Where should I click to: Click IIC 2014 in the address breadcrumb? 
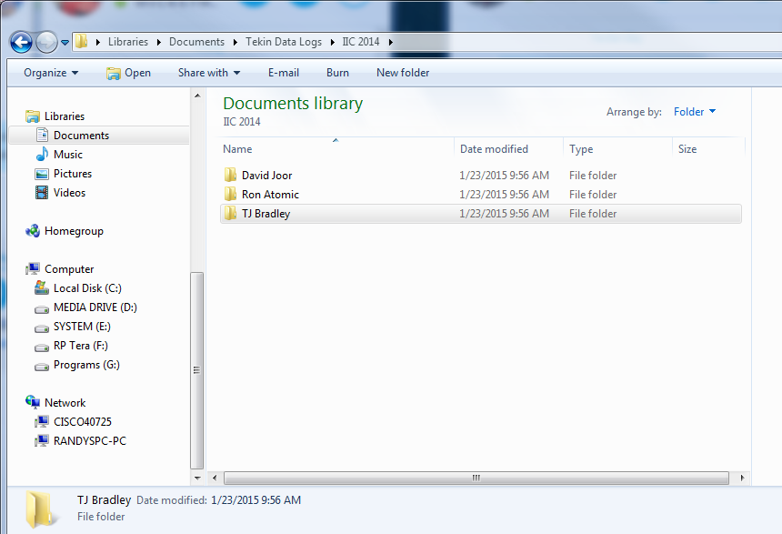(361, 42)
